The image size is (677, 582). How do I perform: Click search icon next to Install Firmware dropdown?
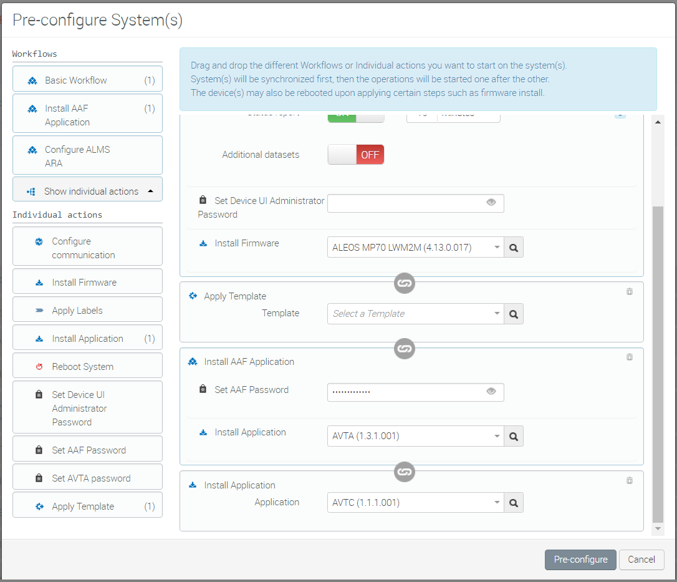514,248
